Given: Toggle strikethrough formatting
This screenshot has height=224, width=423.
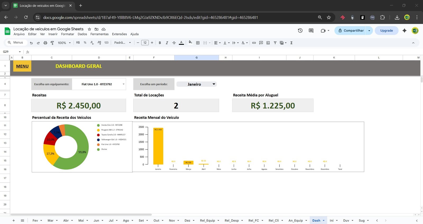Looking at the screenshot, I should tap(174, 43).
